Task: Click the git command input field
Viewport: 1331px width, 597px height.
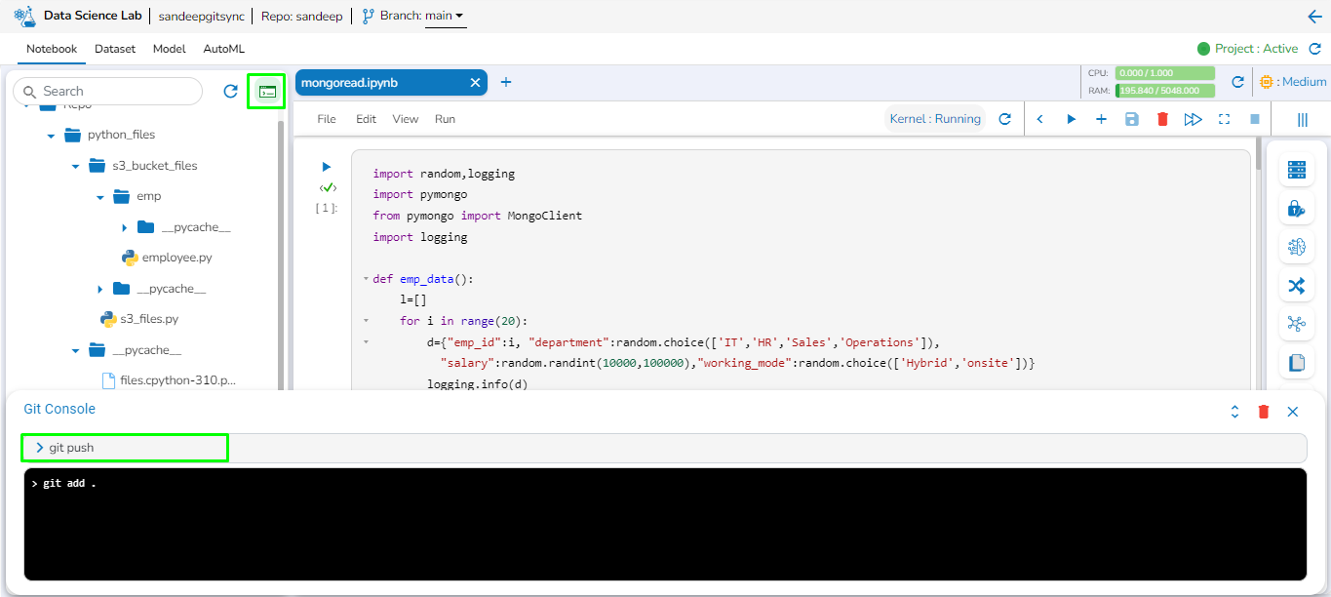Action: [x=663, y=448]
